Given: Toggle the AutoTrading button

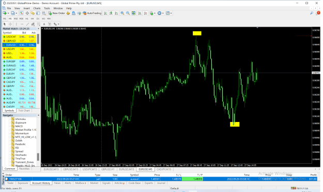Looking at the screenshot, I should point(92,13).
